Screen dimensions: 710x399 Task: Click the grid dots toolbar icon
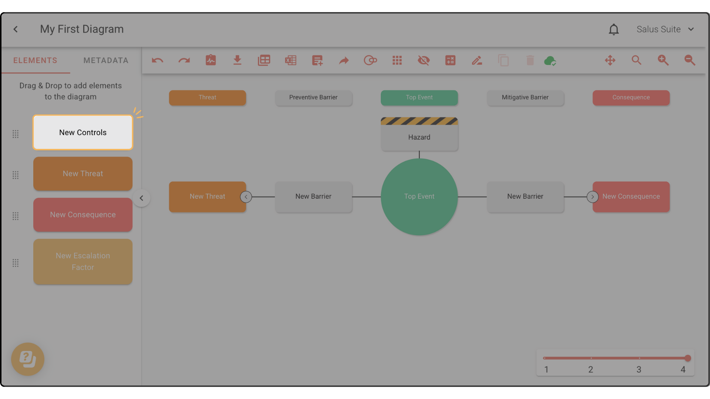tap(397, 60)
